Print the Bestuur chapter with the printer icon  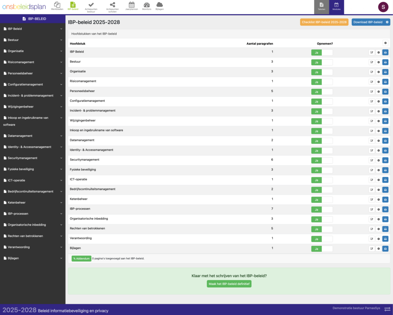coord(385,62)
